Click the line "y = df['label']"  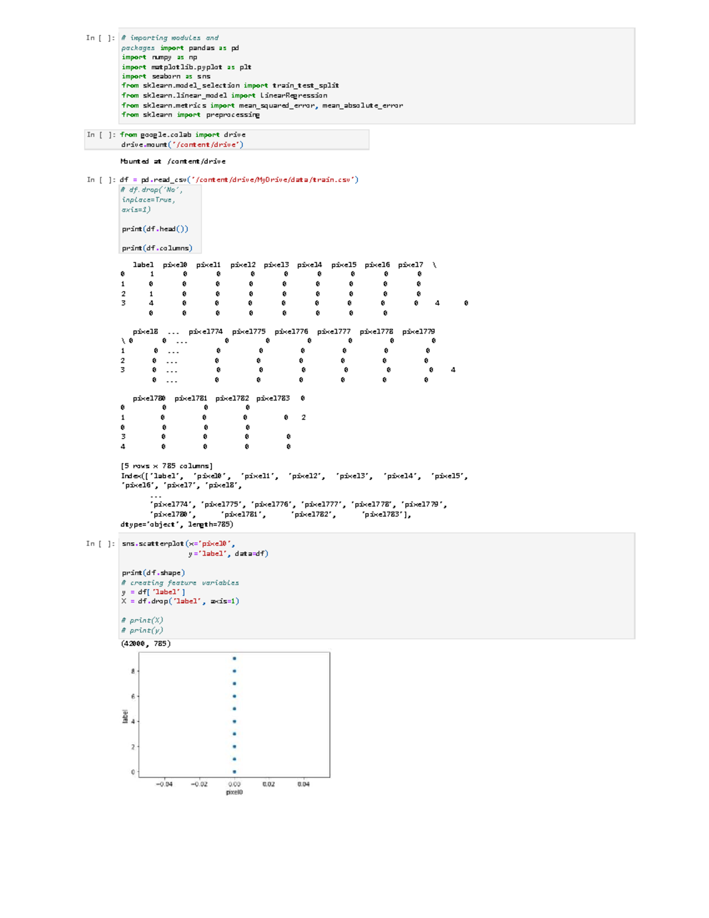(x=154, y=592)
